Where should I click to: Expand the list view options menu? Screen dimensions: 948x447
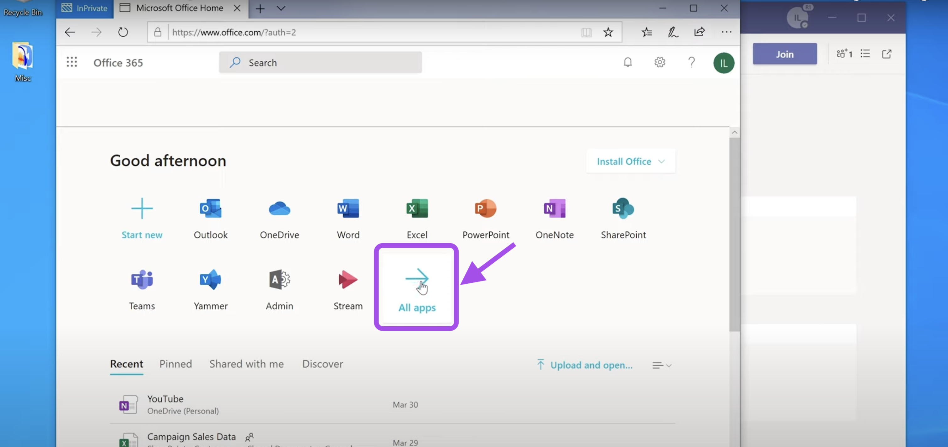pos(661,365)
